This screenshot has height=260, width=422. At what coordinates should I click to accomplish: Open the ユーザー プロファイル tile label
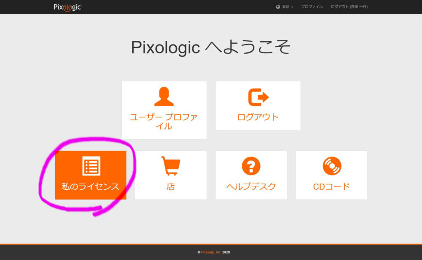point(164,121)
